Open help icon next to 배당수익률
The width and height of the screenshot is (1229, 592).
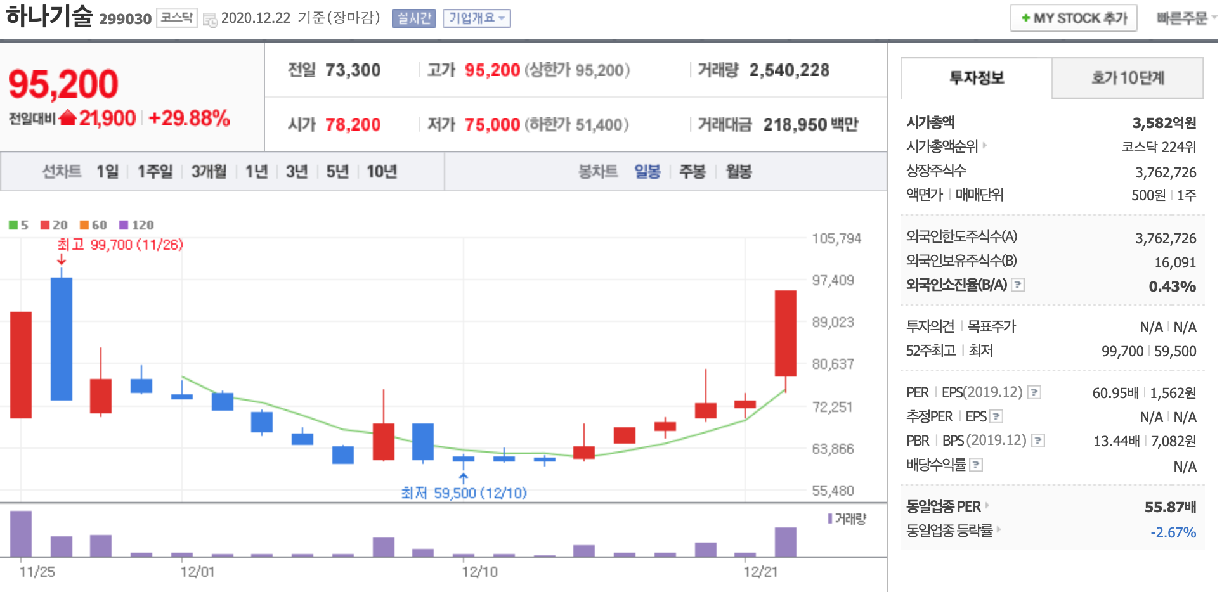(977, 465)
